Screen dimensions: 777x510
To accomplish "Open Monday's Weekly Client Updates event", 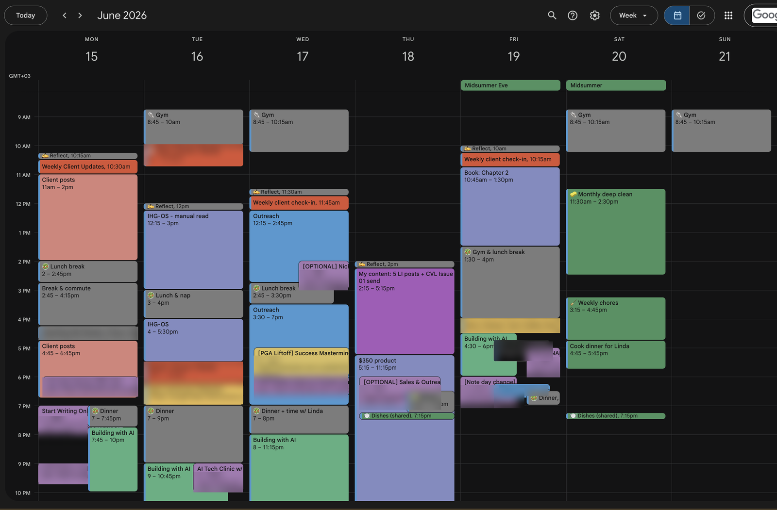I will click(x=88, y=167).
